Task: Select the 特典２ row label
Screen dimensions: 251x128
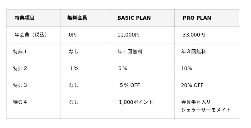Action: point(20,68)
